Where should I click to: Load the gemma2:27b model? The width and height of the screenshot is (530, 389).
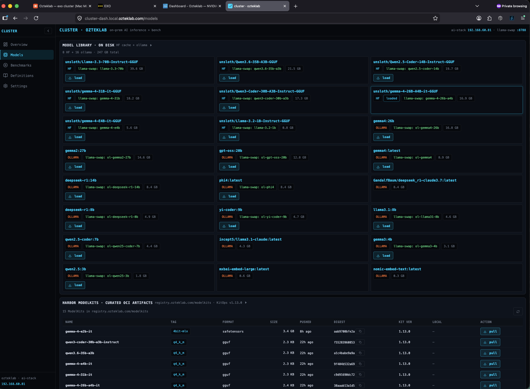(75, 167)
